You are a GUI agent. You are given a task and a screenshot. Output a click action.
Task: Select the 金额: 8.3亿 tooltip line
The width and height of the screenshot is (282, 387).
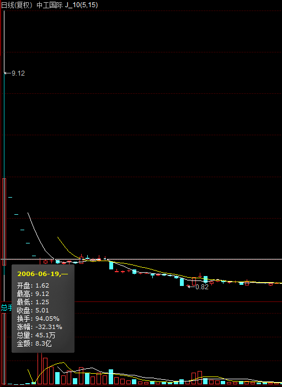[x=34, y=343]
